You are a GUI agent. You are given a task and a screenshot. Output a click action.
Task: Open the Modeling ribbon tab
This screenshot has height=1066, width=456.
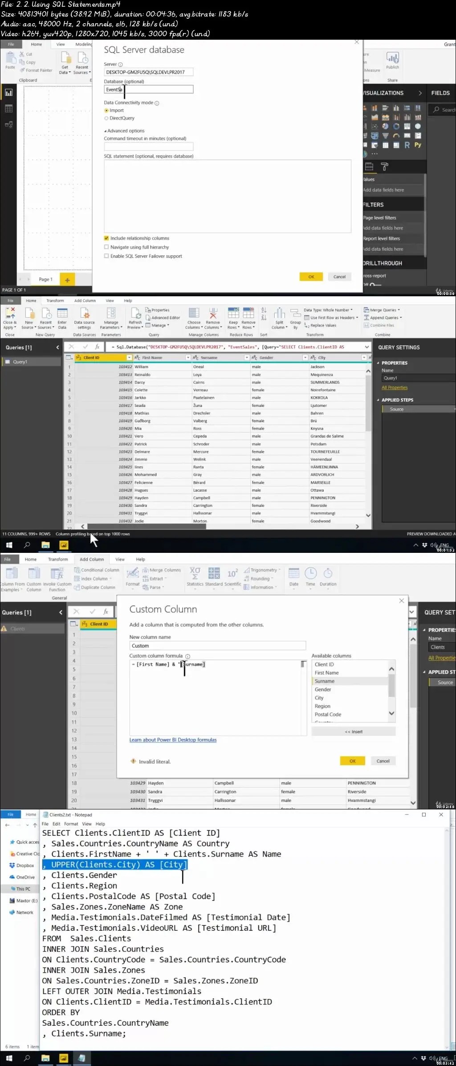click(x=84, y=44)
